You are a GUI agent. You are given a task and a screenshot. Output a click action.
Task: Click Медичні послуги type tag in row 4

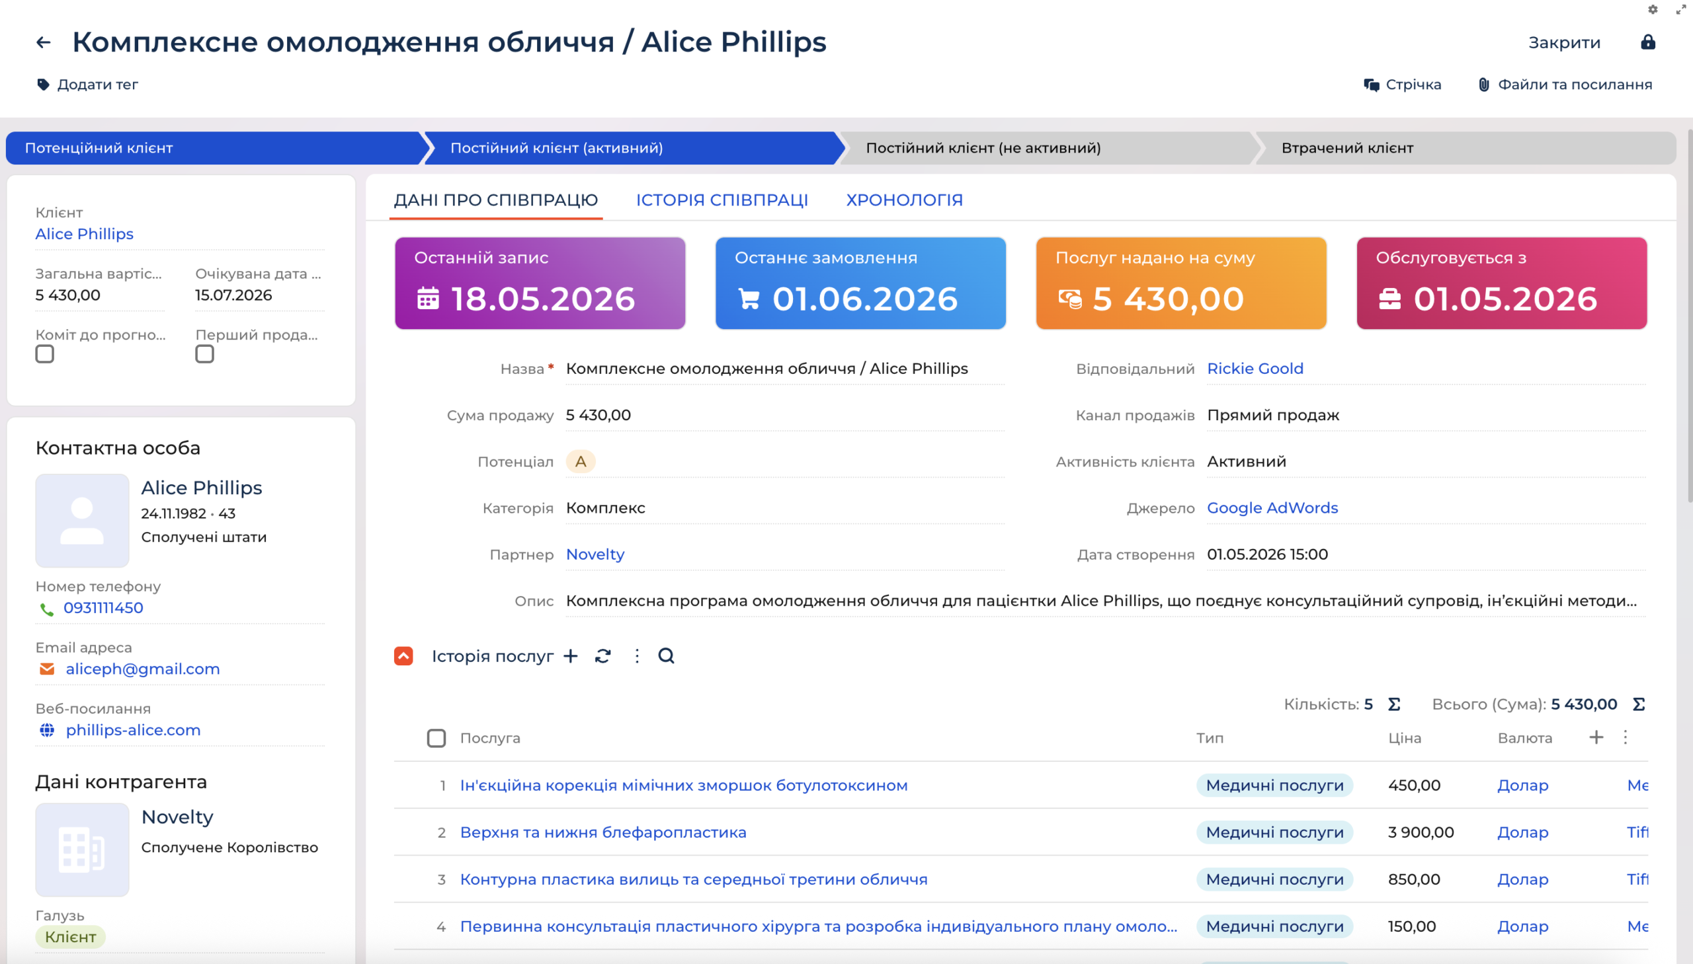tap(1274, 926)
